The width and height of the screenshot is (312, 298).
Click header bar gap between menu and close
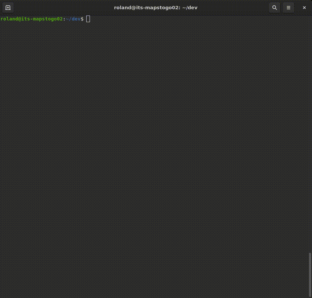296,8
